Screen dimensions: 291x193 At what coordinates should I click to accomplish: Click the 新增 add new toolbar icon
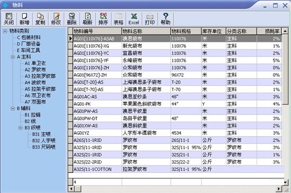(x=24, y=18)
